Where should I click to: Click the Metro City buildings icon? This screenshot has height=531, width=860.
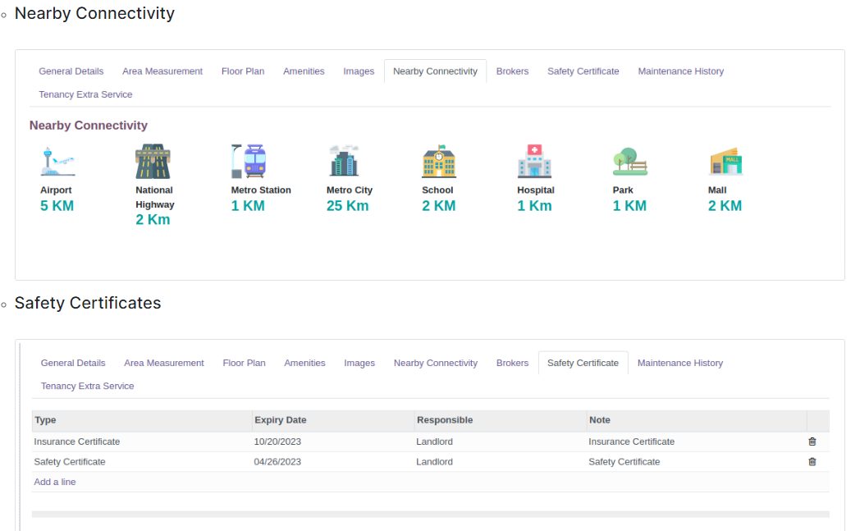(x=344, y=162)
